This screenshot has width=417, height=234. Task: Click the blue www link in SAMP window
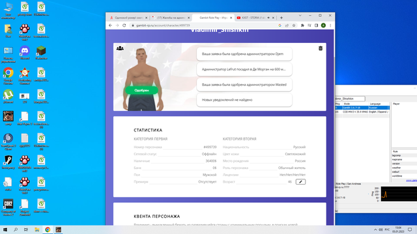coord(411,181)
